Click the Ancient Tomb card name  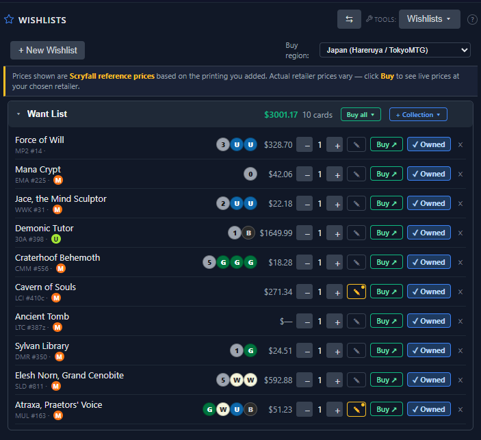[42, 317]
